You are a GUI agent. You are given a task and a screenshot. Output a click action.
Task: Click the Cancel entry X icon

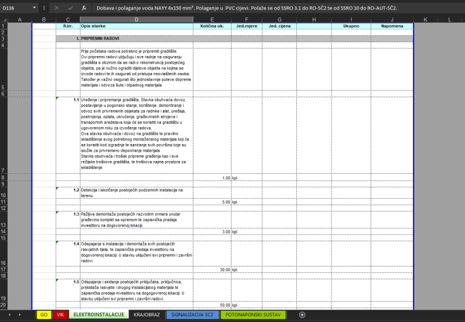click(x=57, y=8)
